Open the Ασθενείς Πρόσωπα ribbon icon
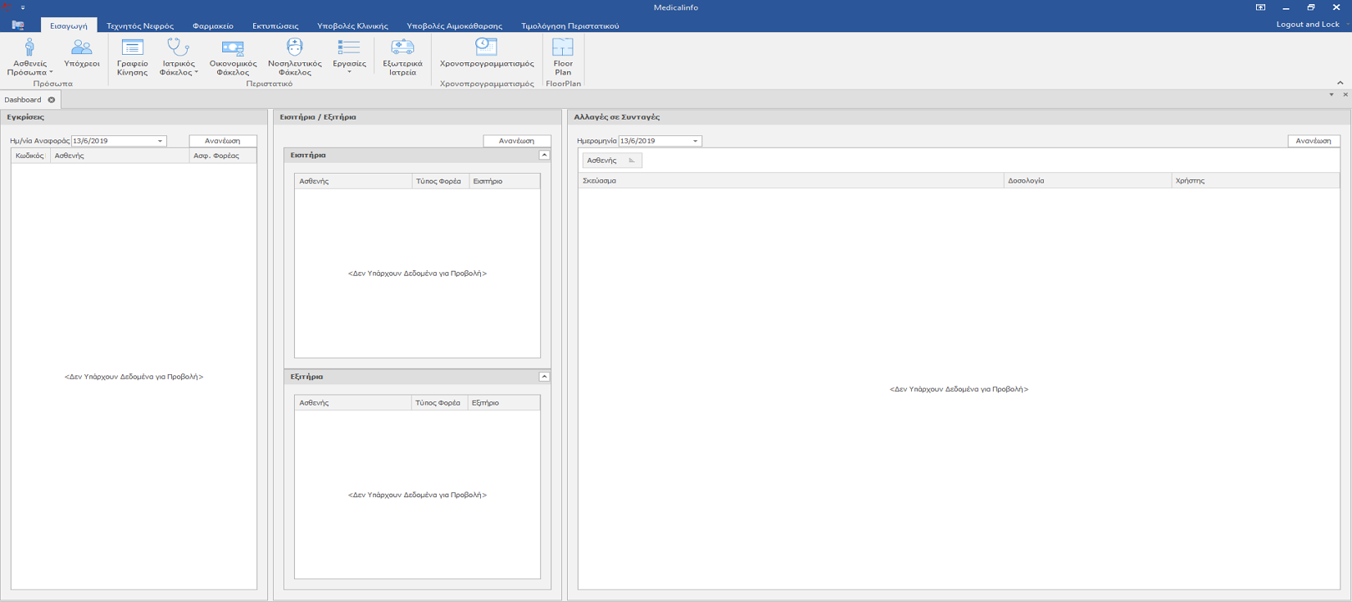The width and height of the screenshot is (1352, 602). [x=29, y=49]
